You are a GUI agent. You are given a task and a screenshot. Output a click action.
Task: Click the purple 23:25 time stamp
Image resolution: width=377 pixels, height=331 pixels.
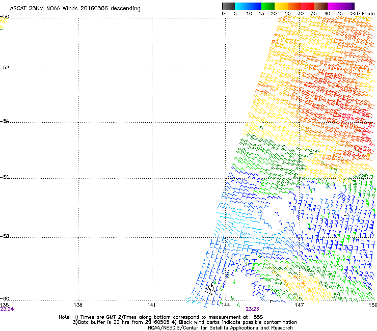click(252, 309)
